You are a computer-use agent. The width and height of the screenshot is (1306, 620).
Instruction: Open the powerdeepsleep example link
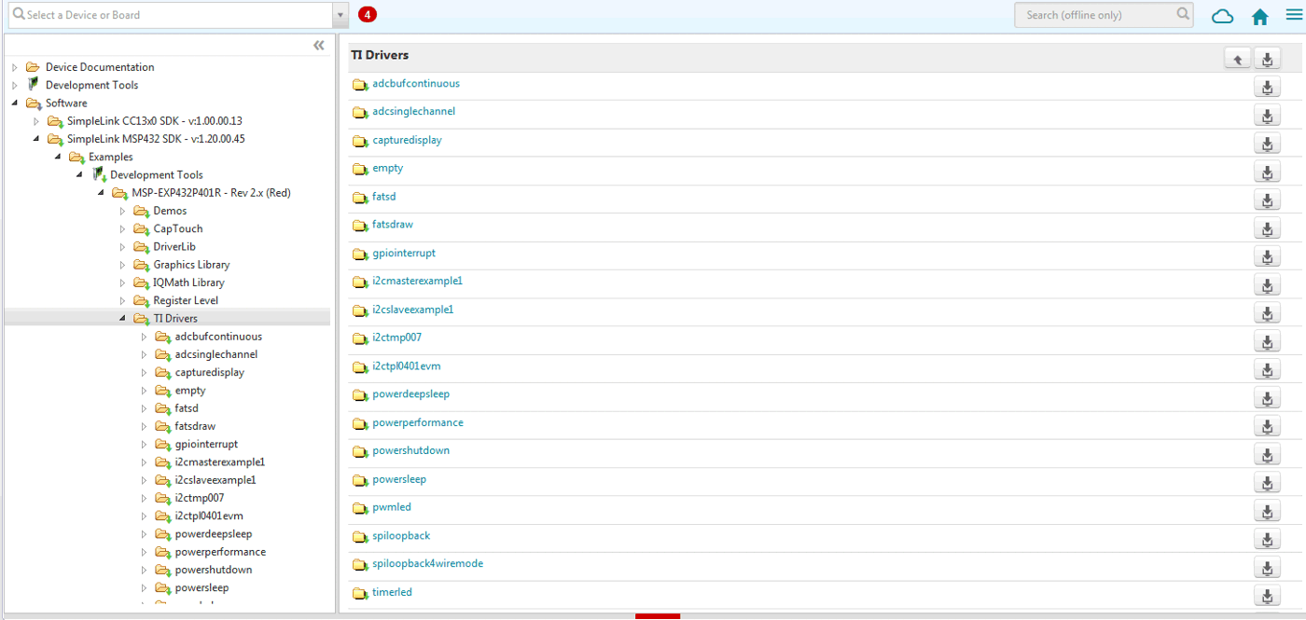[x=410, y=393]
